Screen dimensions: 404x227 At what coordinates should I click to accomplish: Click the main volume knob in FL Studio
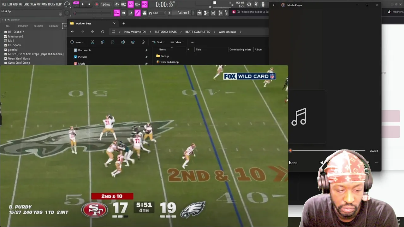(67, 4)
